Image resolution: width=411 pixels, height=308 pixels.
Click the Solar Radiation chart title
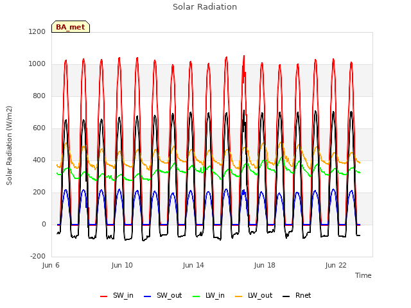tap(205, 7)
